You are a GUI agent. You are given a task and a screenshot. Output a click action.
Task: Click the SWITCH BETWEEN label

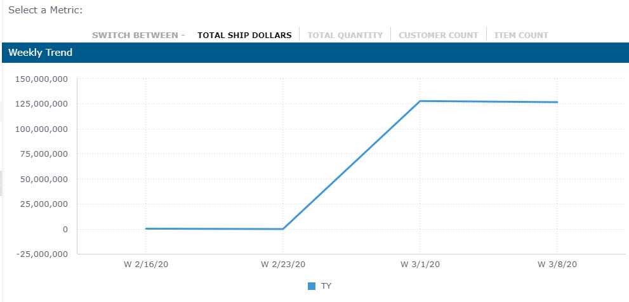pos(138,36)
